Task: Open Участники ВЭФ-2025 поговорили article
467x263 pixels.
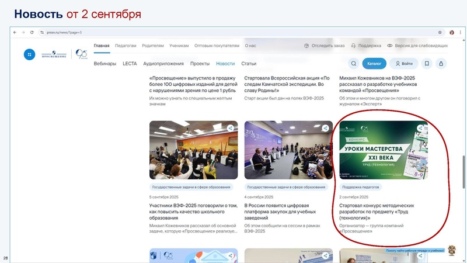Action: point(193,212)
